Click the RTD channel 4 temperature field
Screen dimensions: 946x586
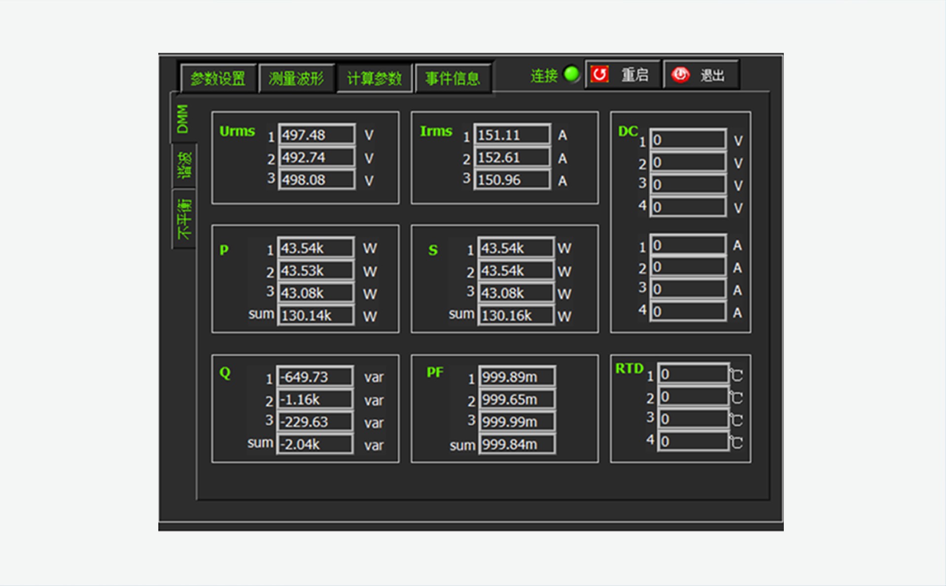pos(693,441)
